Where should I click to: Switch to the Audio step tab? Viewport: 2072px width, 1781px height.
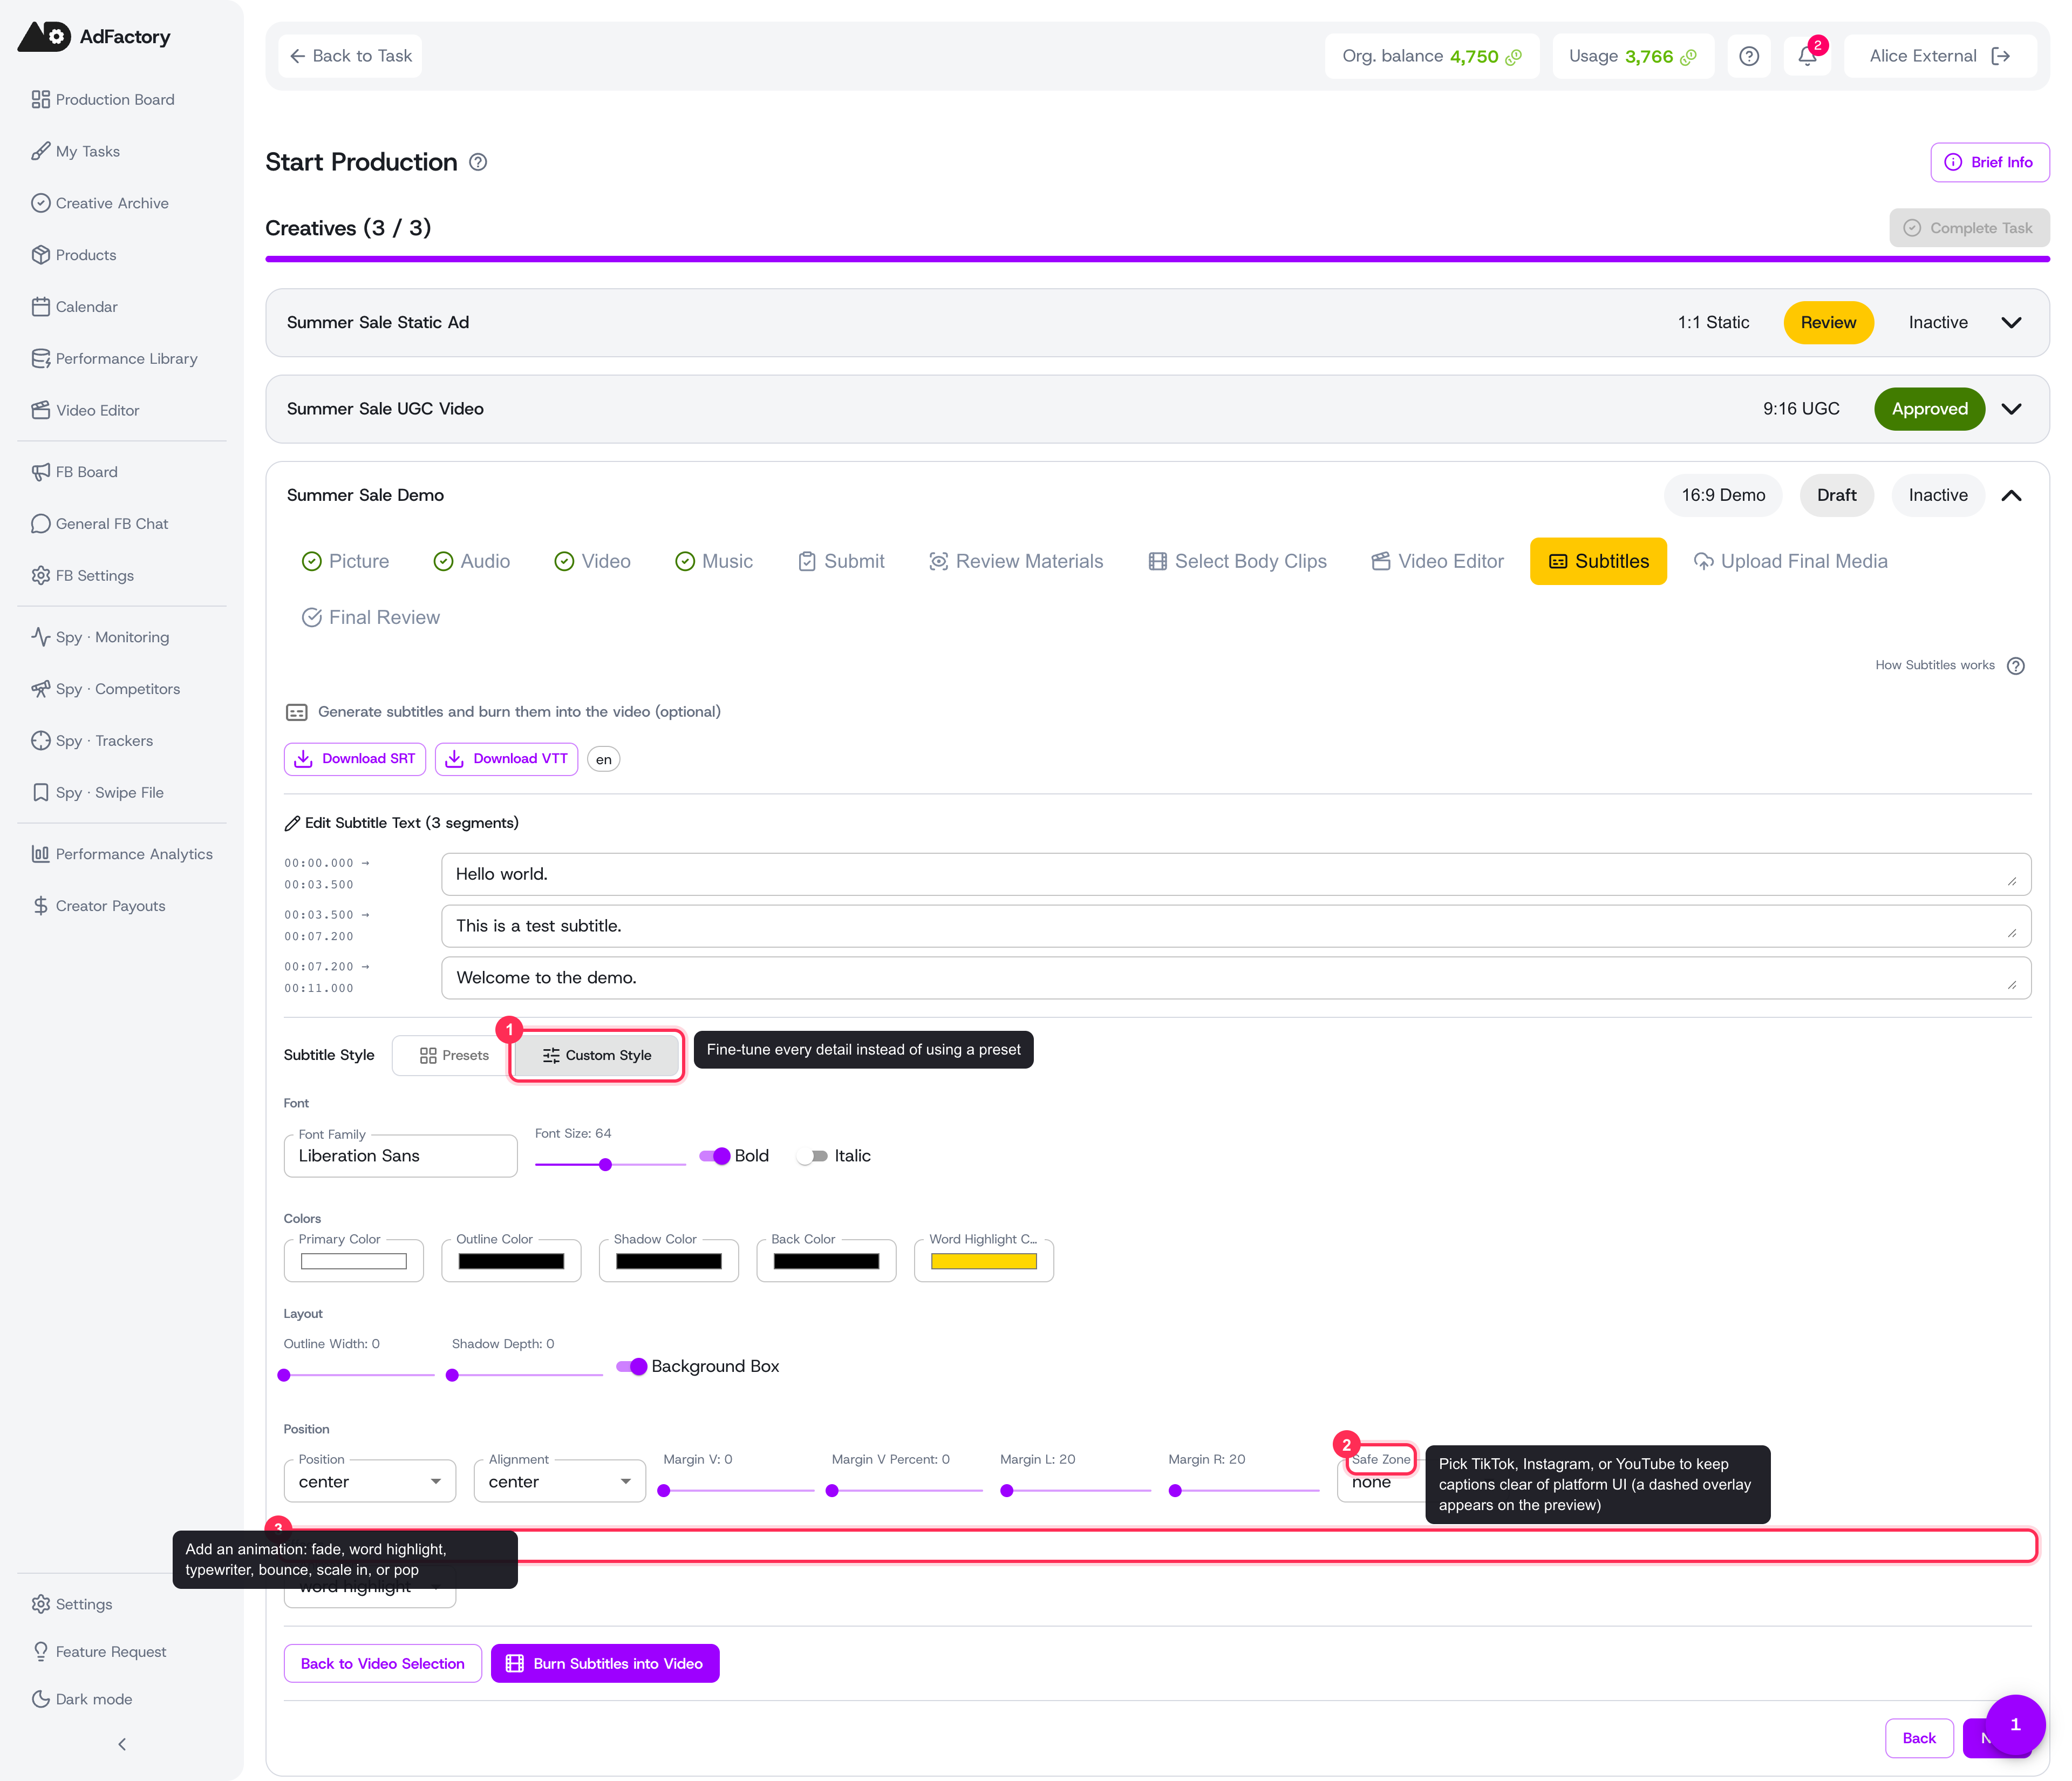click(472, 562)
